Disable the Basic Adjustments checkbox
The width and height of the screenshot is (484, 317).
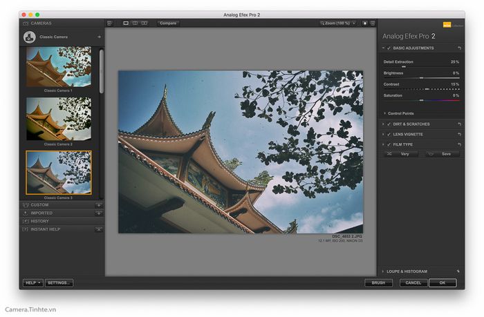(389, 48)
